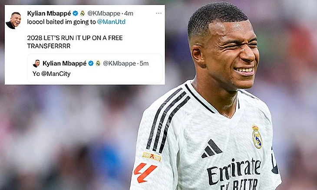Click the Real Madrid affiliate badge in top tweet
Image resolution: width=317 pixels, height=190 pixels.
82,13
